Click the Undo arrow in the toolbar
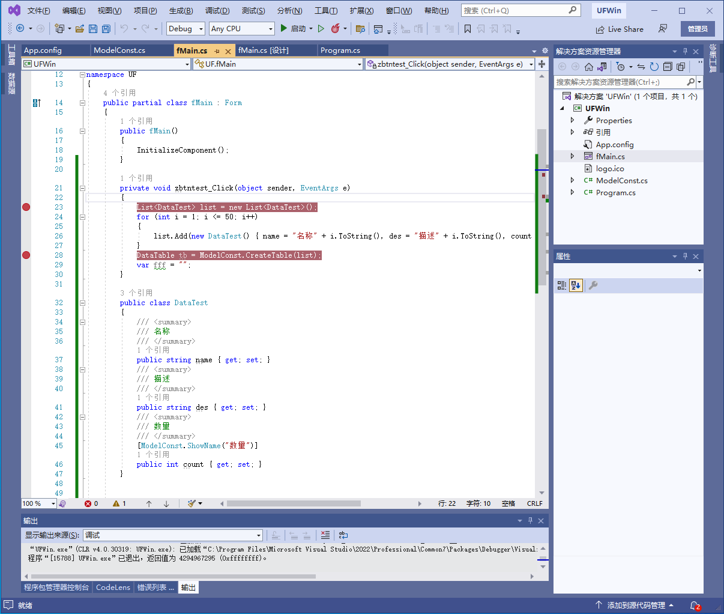The height and width of the screenshot is (614, 724). 124,29
